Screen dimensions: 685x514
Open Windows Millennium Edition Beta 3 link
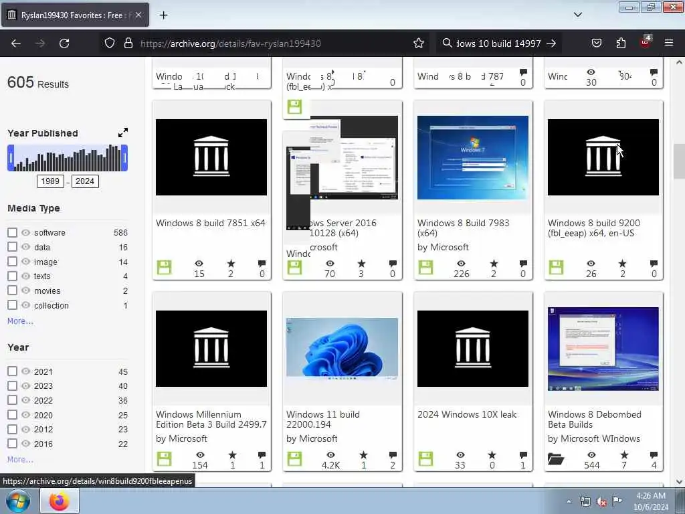tap(211, 419)
